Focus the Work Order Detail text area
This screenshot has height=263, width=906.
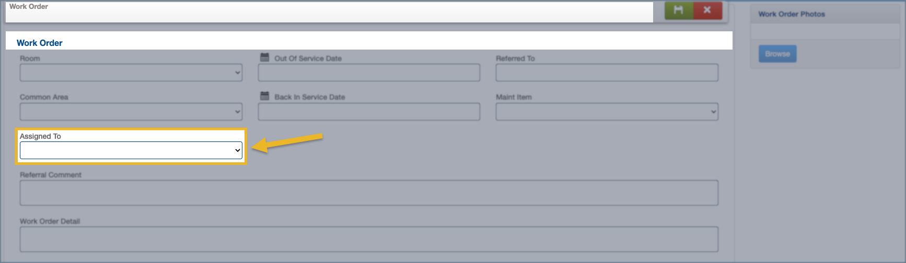pyautogui.click(x=369, y=239)
